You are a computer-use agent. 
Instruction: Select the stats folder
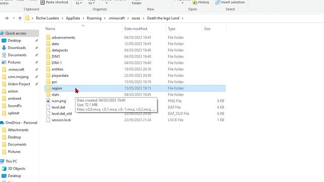pyautogui.click(x=55, y=95)
